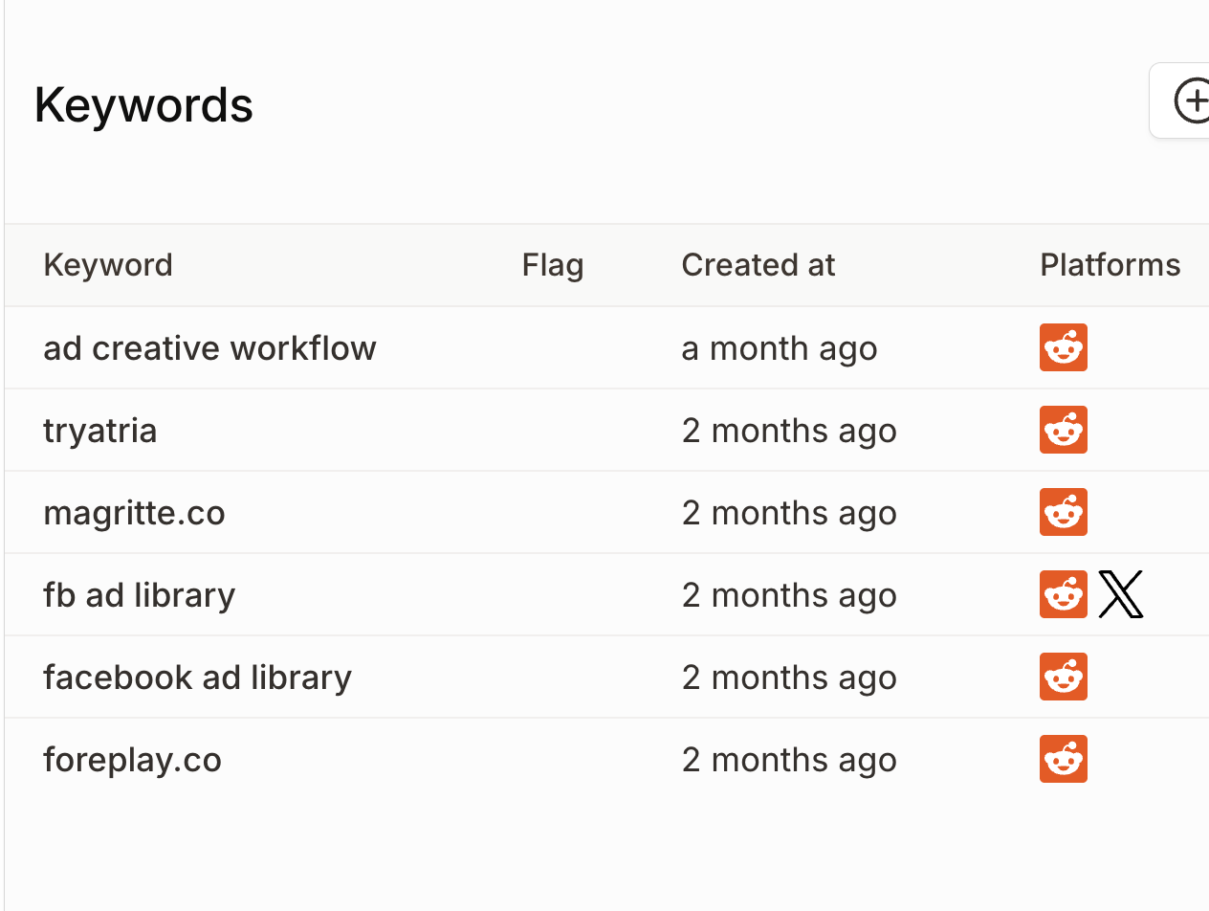Image resolution: width=1209 pixels, height=911 pixels.
Task: Select the '2 months ago' timestamp for 'foreplay.co'
Action: tap(789, 759)
